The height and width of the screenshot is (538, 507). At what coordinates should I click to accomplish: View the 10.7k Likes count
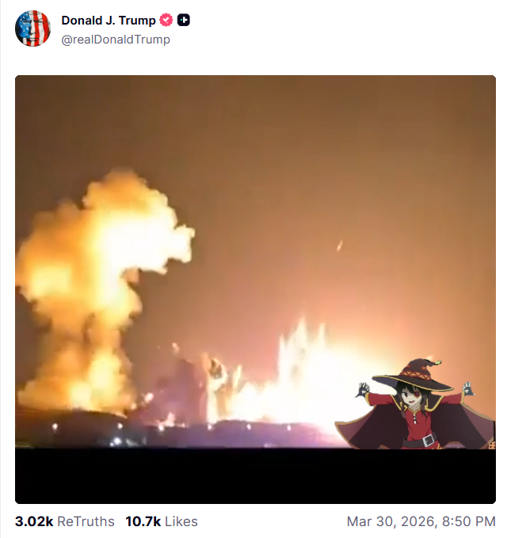coord(162,521)
